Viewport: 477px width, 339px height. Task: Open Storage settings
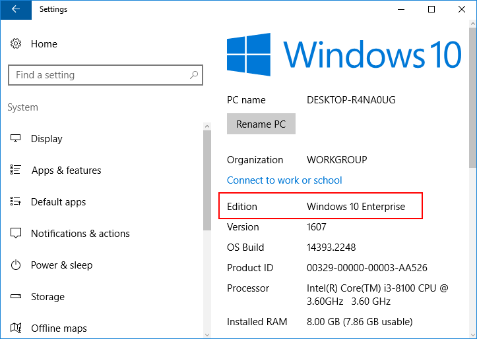pyautogui.click(x=48, y=296)
